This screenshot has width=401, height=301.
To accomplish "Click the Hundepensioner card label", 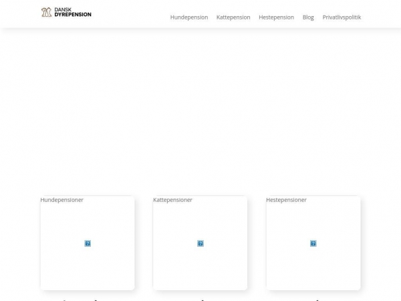I will tap(62, 200).
